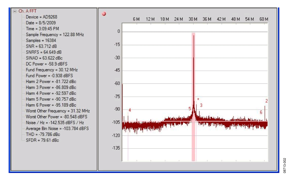Click harmonic marker 3 near the fundamental
The image size is (292, 178).
201,105
